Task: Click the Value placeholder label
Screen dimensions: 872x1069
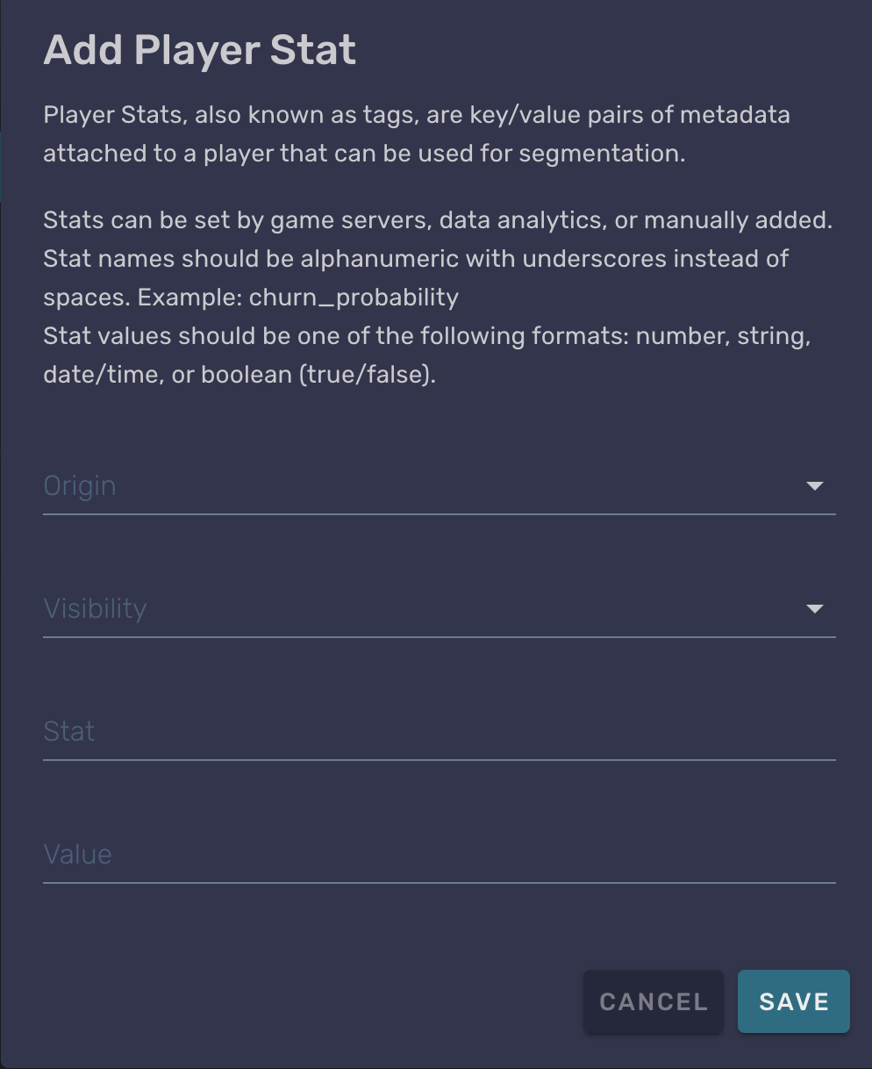Action: click(x=78, y=855)
